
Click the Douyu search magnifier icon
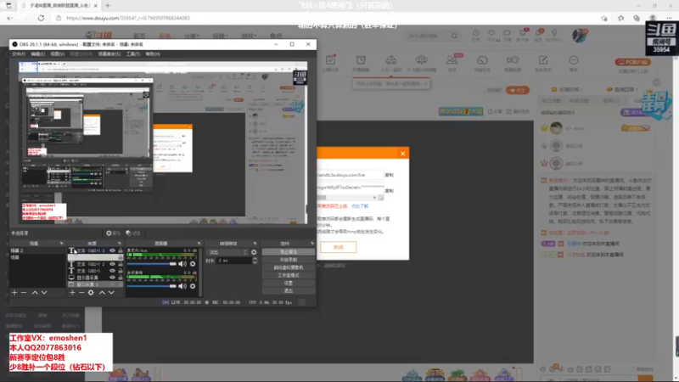[x=454, y=36]
